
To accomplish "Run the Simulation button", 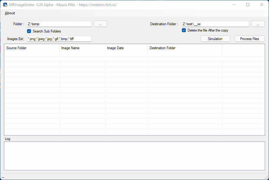I will tap(215, 39).
